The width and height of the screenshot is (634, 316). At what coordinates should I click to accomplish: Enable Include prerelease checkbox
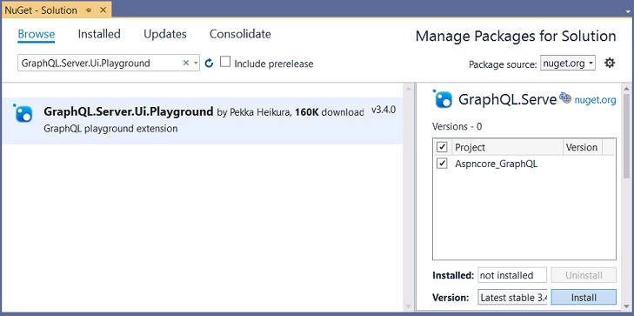coord(225,62)
